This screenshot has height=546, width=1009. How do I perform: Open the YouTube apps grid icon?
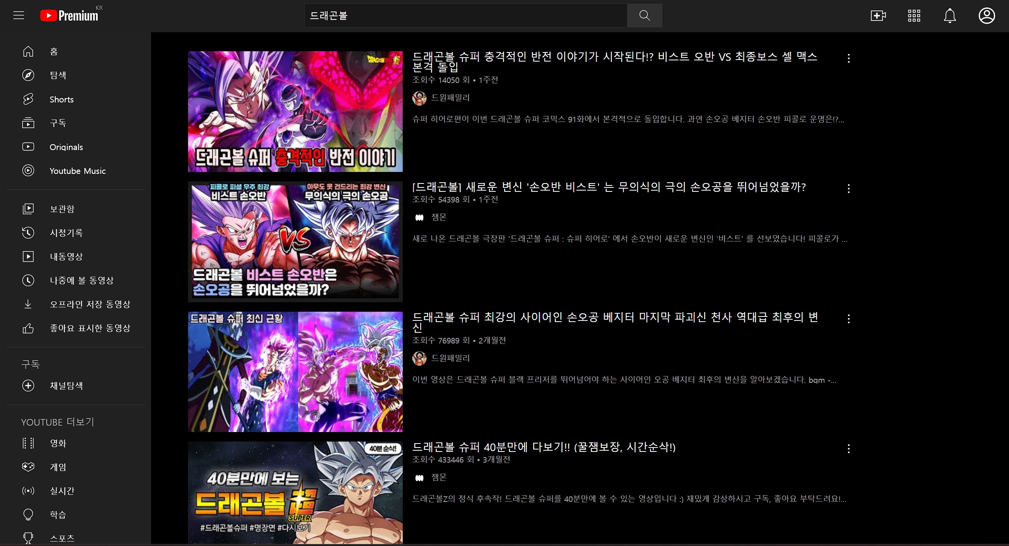[x=914, y=15]
